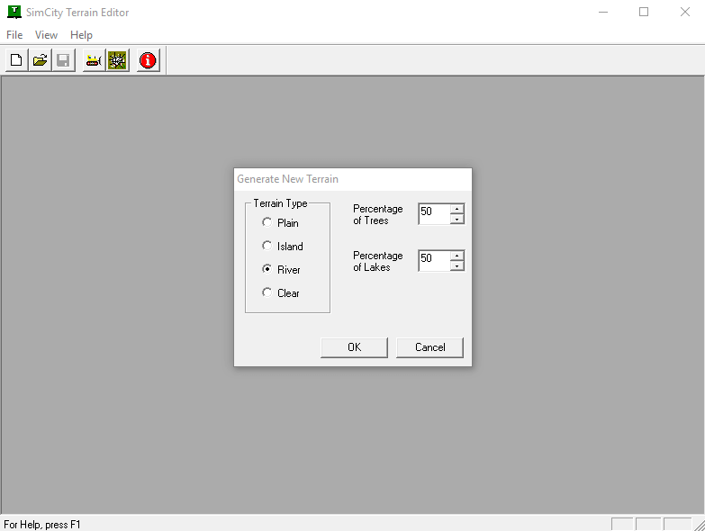Increase Percentage of Lakes with up arrow
Screen dimensions: 705x531
pos(456,256)
